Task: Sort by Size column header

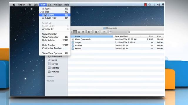Action: coord(148,36)
